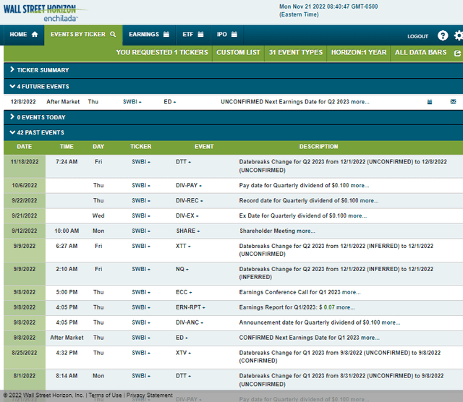The height and width of the screenshot is (402, 463).
Task: Open Terms of Use link in footer
Action: coord(105,395)
